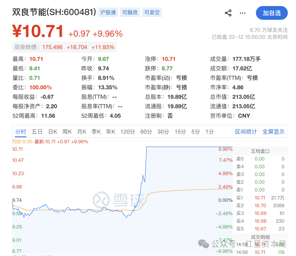
Task: Click the 买1 row at 10.71
Action: tap(260, 198)
